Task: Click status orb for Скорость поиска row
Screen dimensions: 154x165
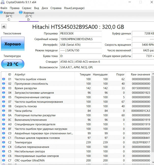Action: coord(4,106)
